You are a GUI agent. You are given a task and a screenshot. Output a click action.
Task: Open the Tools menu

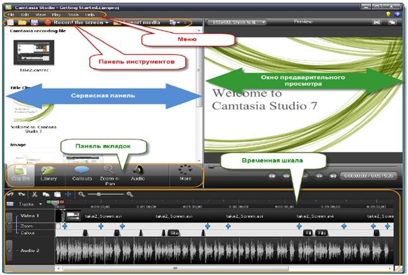click(73, 15)
